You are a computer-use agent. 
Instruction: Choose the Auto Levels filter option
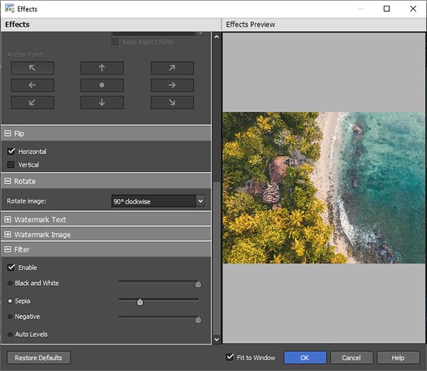pos(11,334)
